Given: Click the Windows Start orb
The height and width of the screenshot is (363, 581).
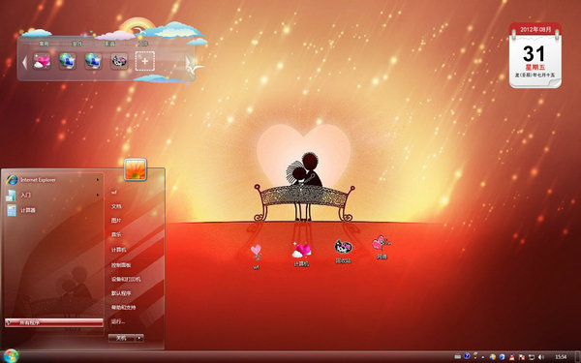Looking at the screenshot, I should point(11,356).
